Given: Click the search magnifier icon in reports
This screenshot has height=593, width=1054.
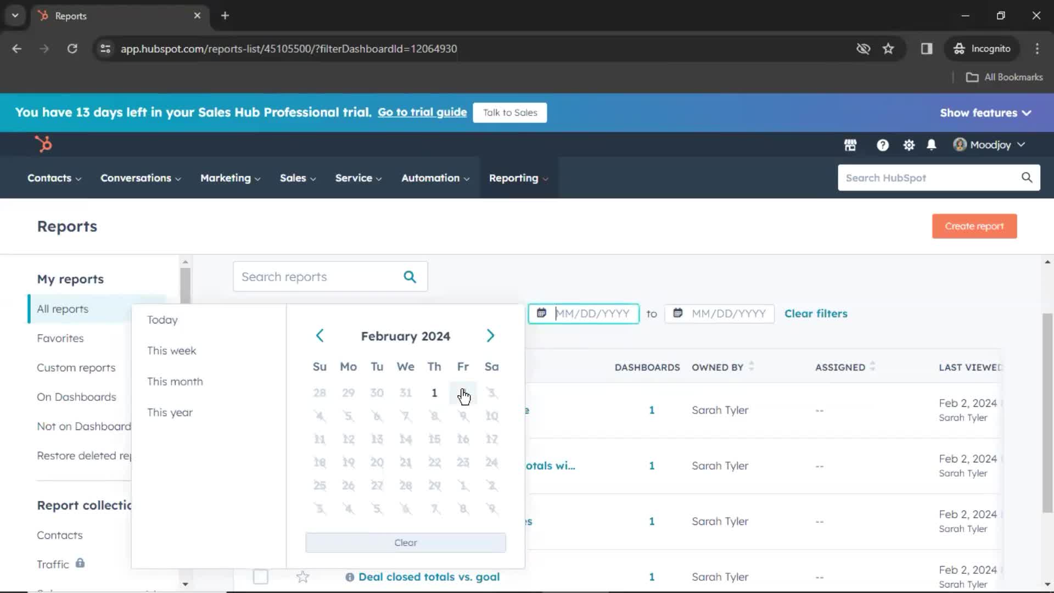Looking at the screenshot, I should (x=410, y=277).
